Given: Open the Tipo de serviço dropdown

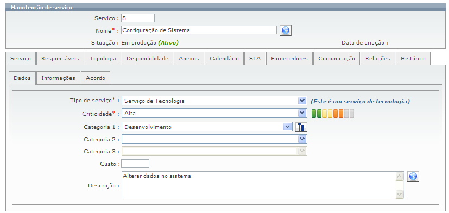Looking at the screenshot, I should tap(214, 101).
